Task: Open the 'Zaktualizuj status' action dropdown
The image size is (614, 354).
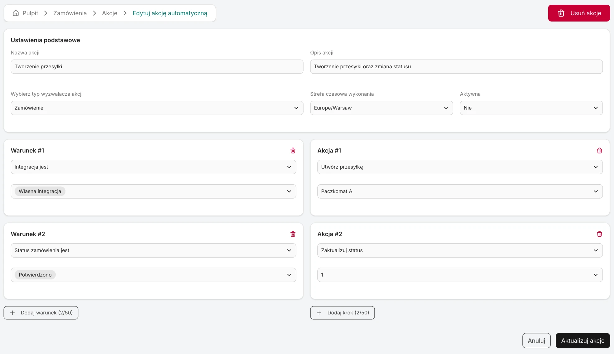Action: click(460, 250)
